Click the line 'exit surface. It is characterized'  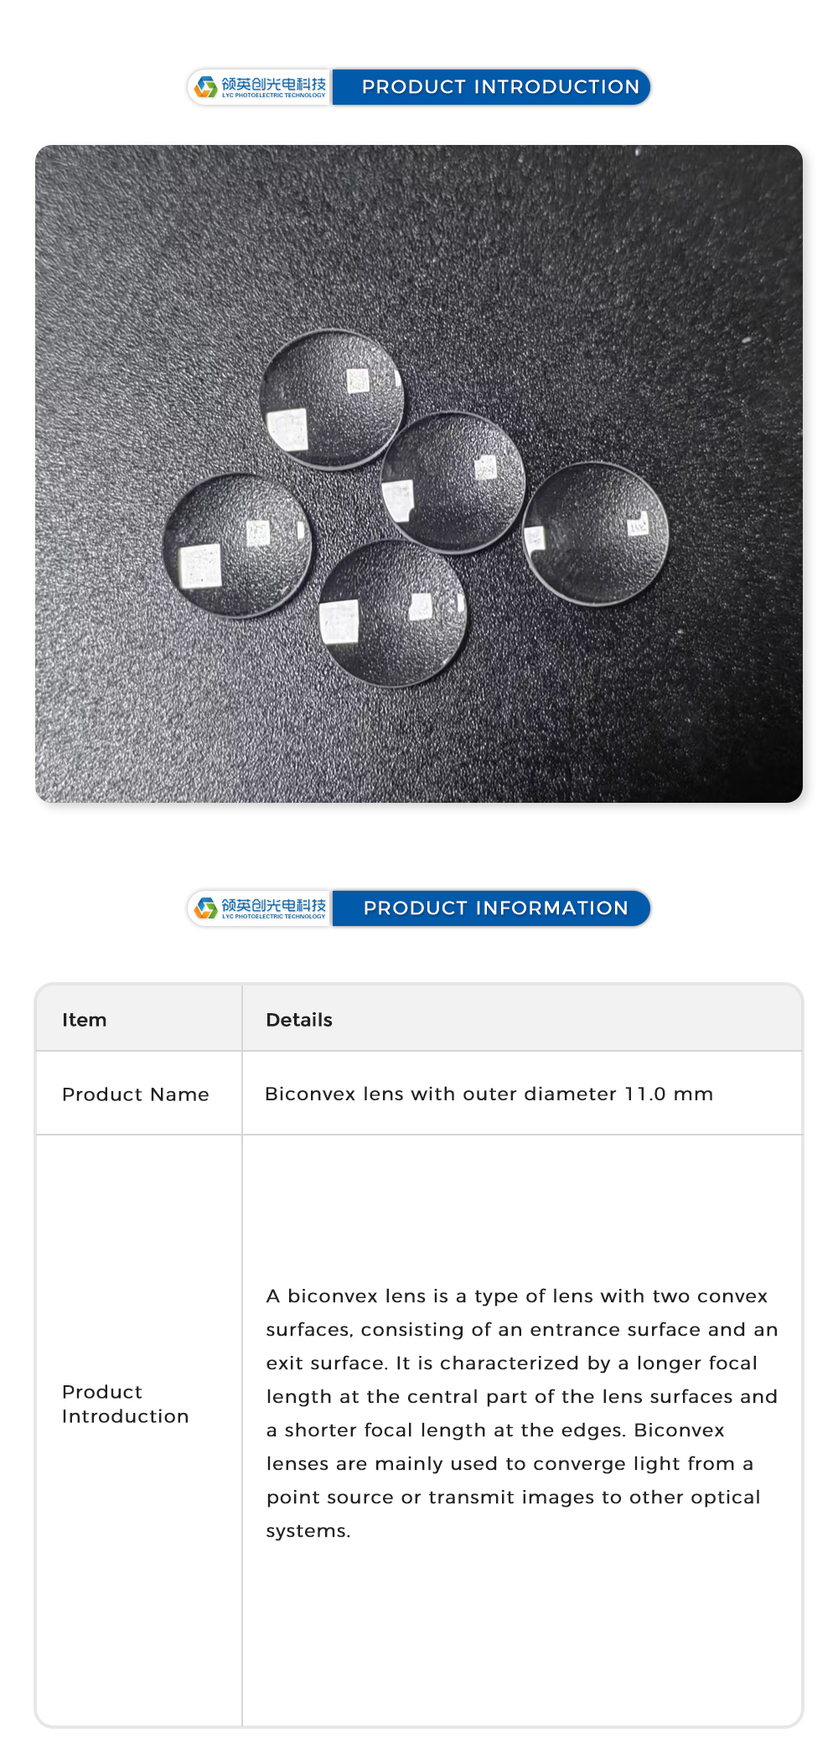511,1363
